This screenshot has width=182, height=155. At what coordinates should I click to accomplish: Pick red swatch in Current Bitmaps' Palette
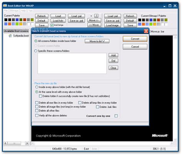pos(159,20)
